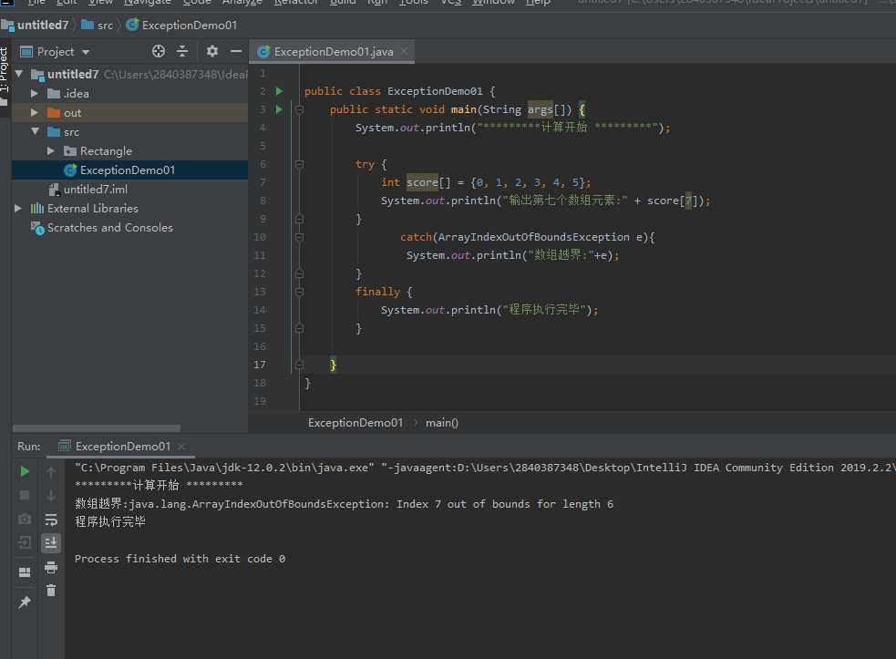
Task: Click the score variable on line 7
Action: [422, 182]
